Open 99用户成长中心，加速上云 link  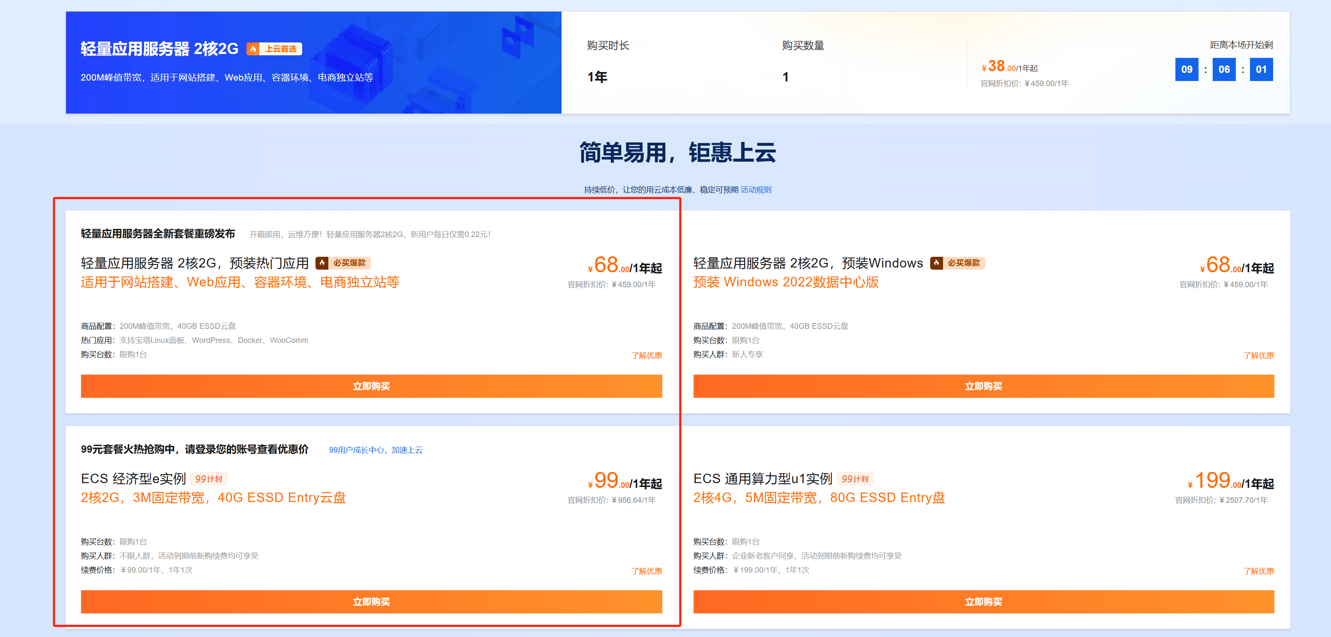tap(376, 450)
